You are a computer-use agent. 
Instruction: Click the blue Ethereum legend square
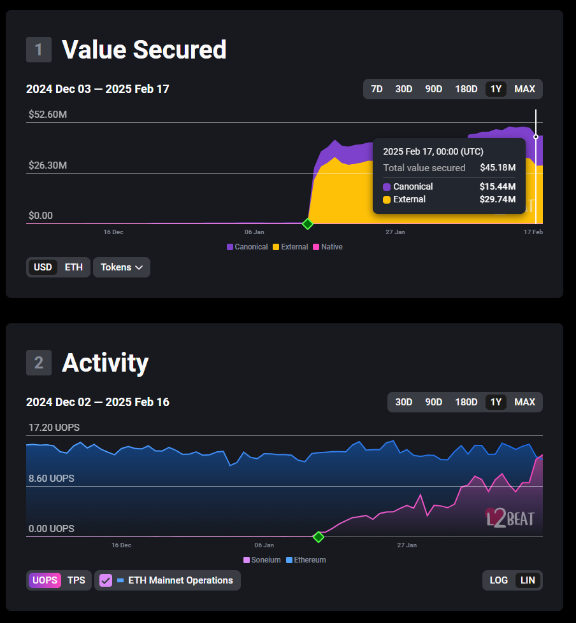289,560
